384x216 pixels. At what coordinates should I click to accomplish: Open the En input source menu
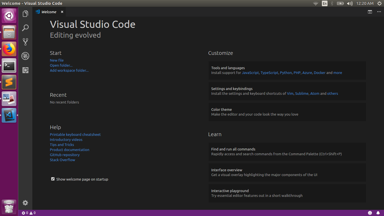tap(324, 3)
